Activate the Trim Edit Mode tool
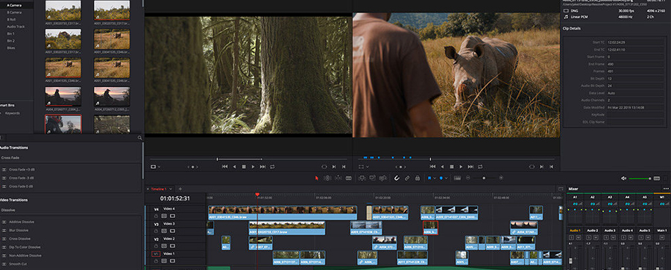This screenshot has width=671, height=270. [x=327, y=179]
